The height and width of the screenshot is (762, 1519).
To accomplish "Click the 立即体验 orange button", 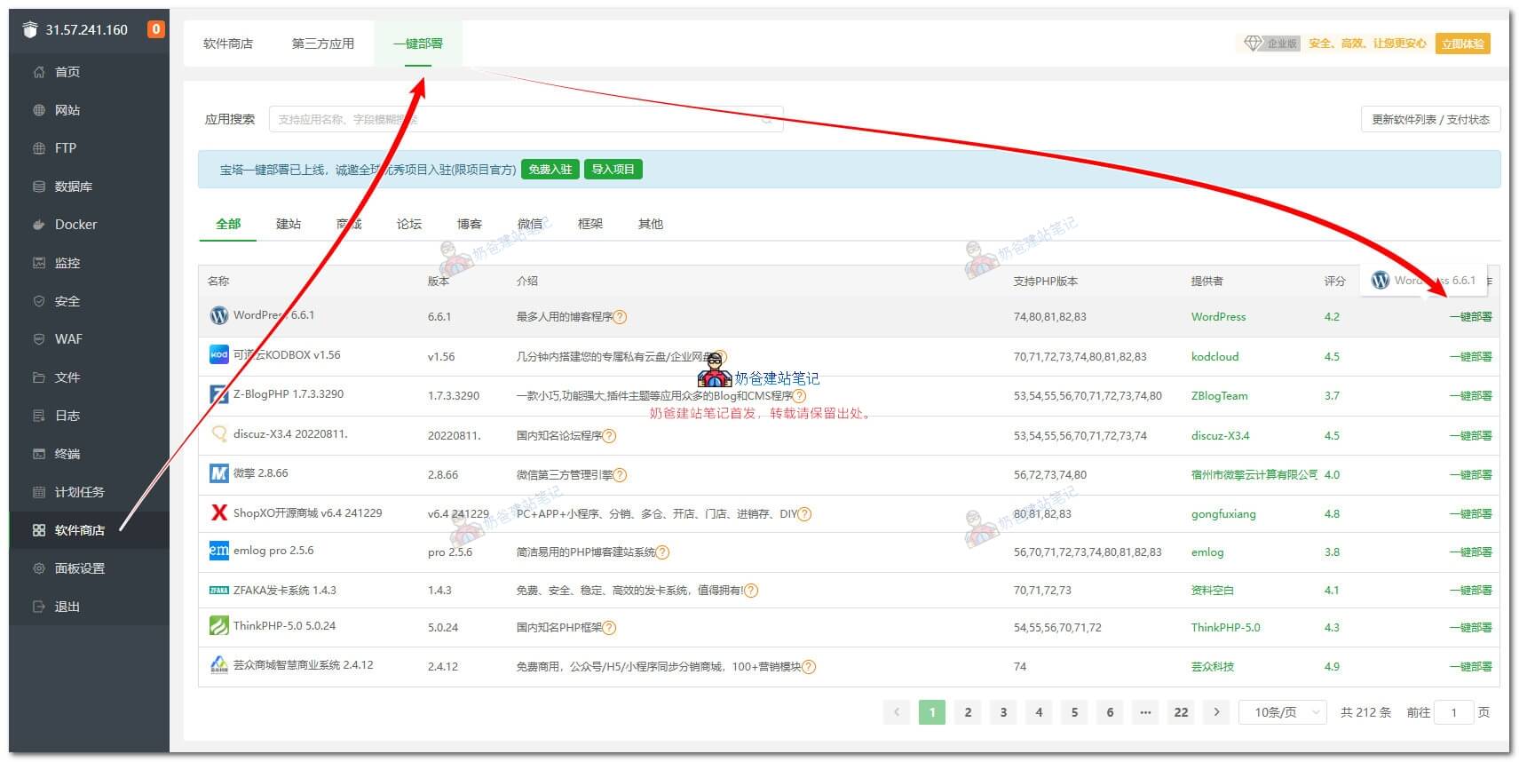I will [1463, 44].
